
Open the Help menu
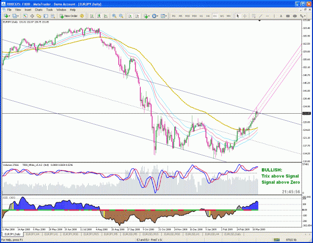pos(73,10)
